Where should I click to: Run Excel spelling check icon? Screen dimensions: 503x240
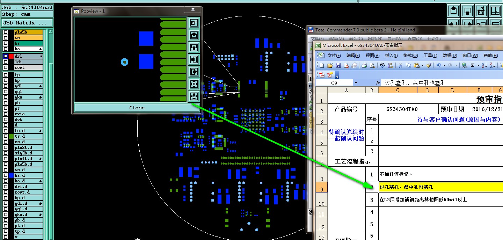point(382,65)
